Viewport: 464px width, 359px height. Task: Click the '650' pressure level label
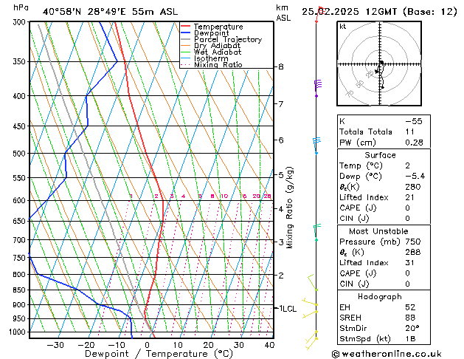coord(21,221)
